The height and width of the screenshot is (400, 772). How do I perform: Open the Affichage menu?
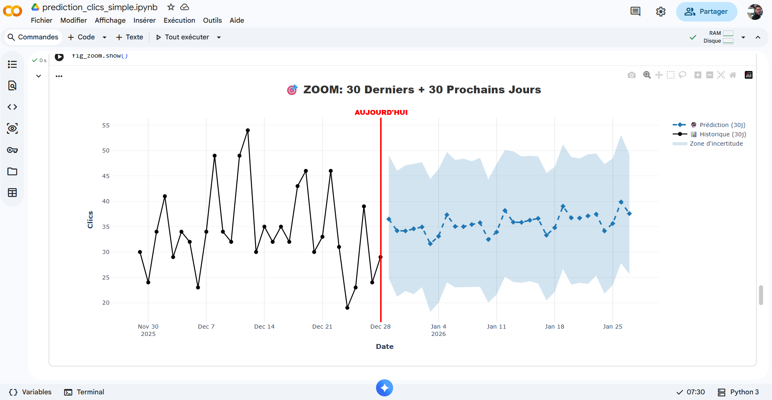(110, 20)
